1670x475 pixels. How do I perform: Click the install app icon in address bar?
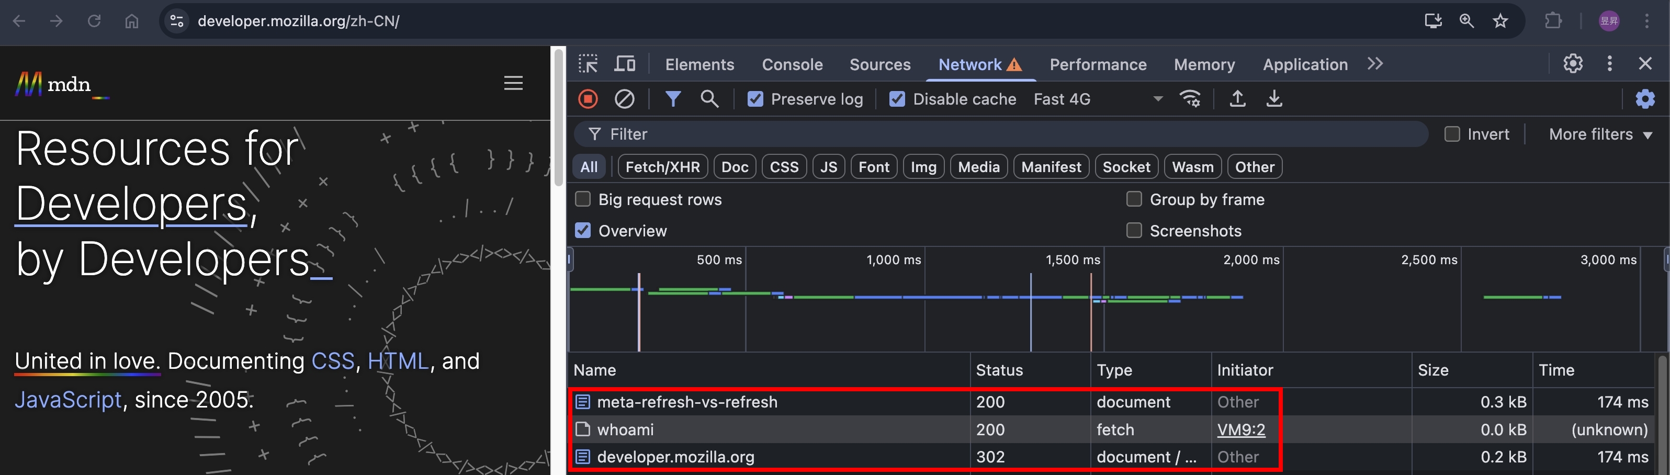(x=1432, y=21)
